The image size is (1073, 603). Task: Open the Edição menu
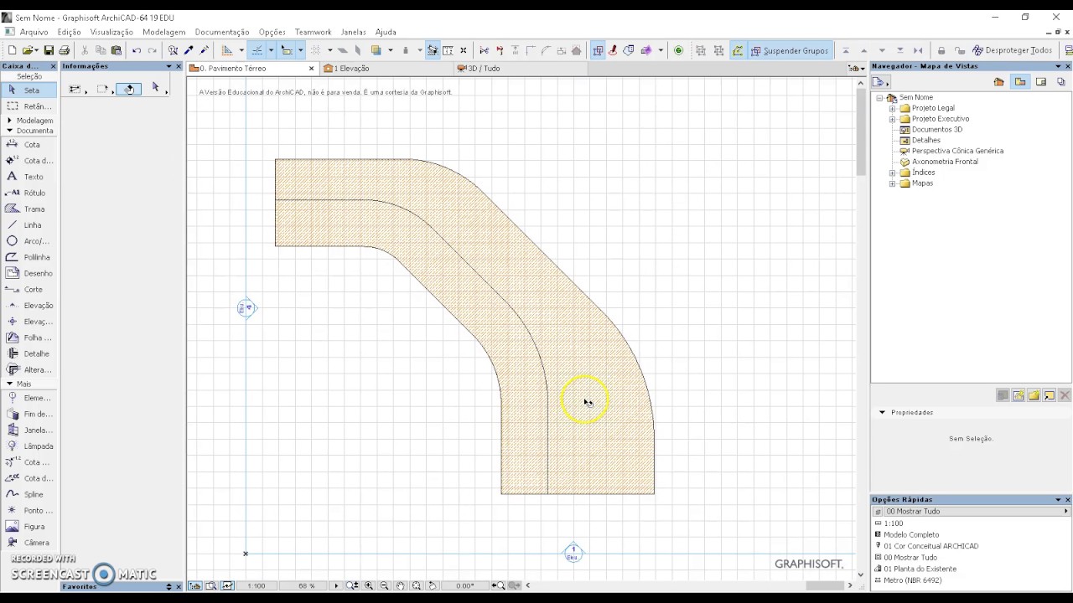pyautogui.click(x=69, y=32)
